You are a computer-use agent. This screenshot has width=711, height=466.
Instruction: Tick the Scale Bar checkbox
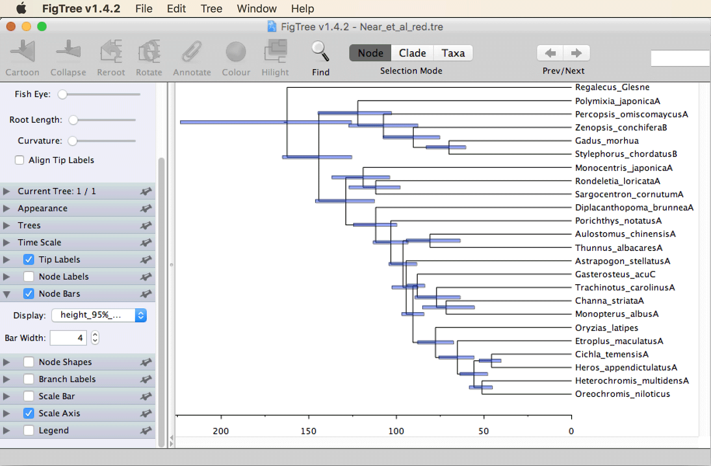click(29, 396)
